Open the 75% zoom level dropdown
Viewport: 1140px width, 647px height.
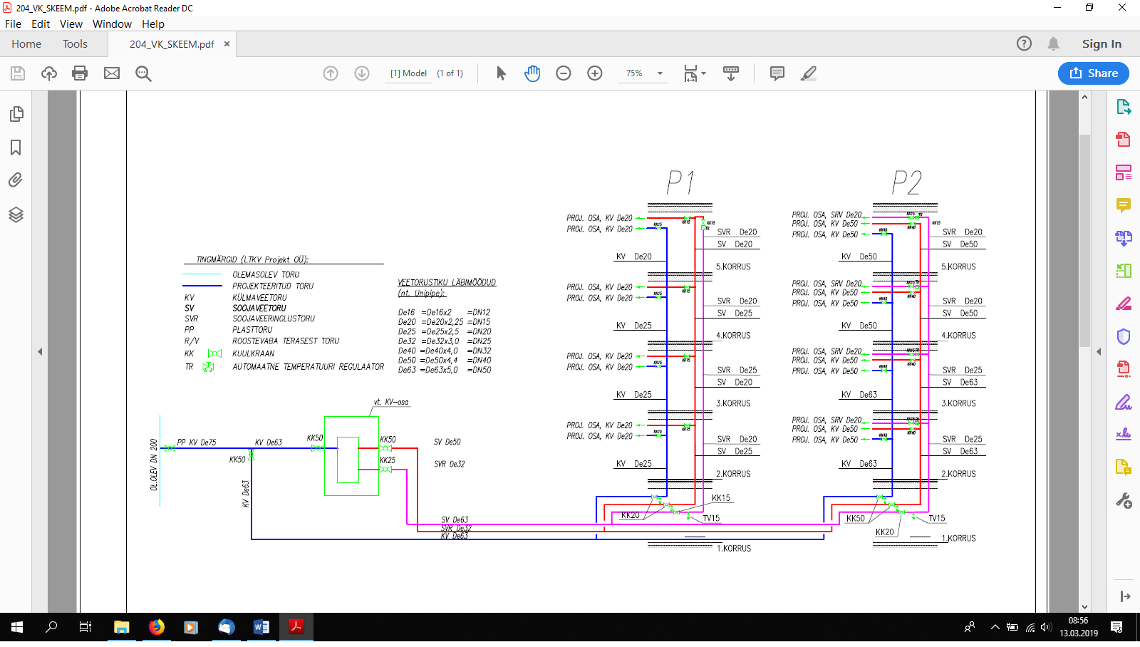point(660,73)
